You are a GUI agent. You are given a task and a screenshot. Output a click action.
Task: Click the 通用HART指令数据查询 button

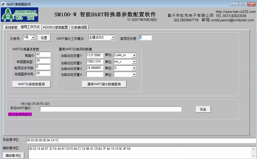(104, 84)
